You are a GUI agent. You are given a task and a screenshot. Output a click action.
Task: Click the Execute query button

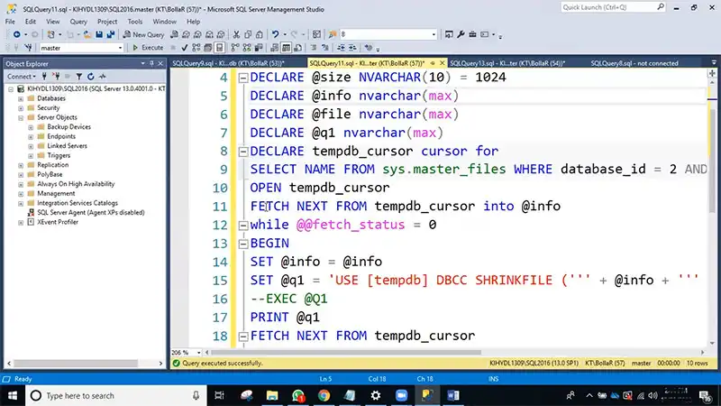pyautogui.click(x=148, y=48)
